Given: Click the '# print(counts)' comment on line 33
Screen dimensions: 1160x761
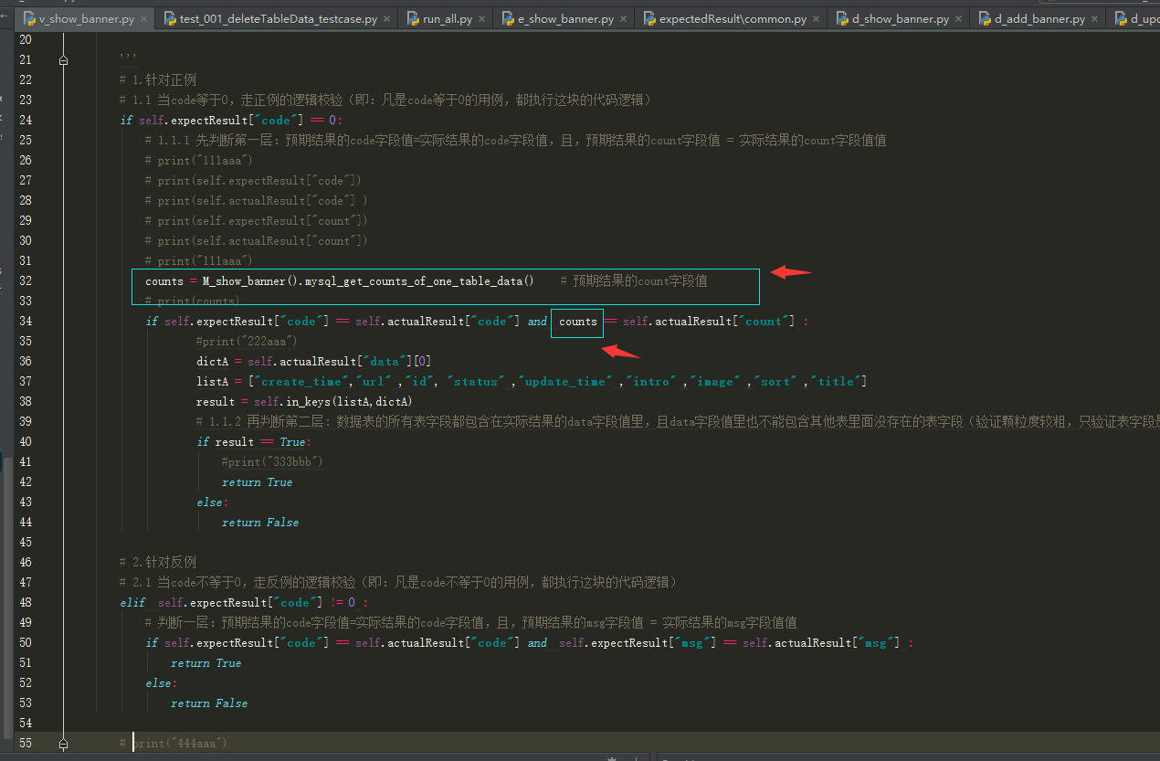Looking at the screenshot, I should point(193,301).
